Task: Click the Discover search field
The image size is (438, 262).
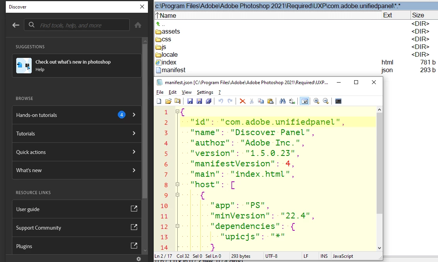Action: [77, 25]
